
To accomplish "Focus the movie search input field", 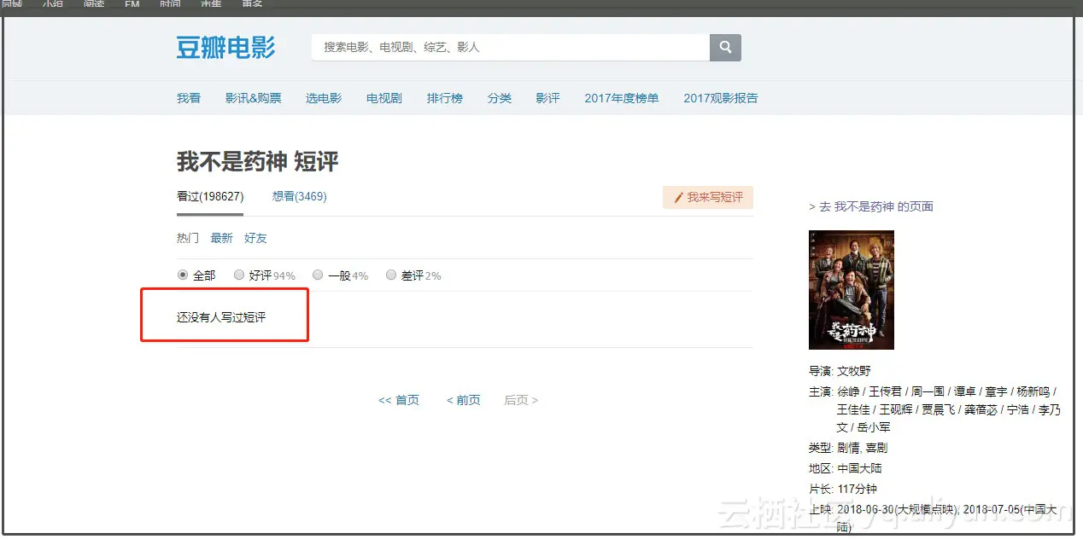I will [x=511, y=48].
